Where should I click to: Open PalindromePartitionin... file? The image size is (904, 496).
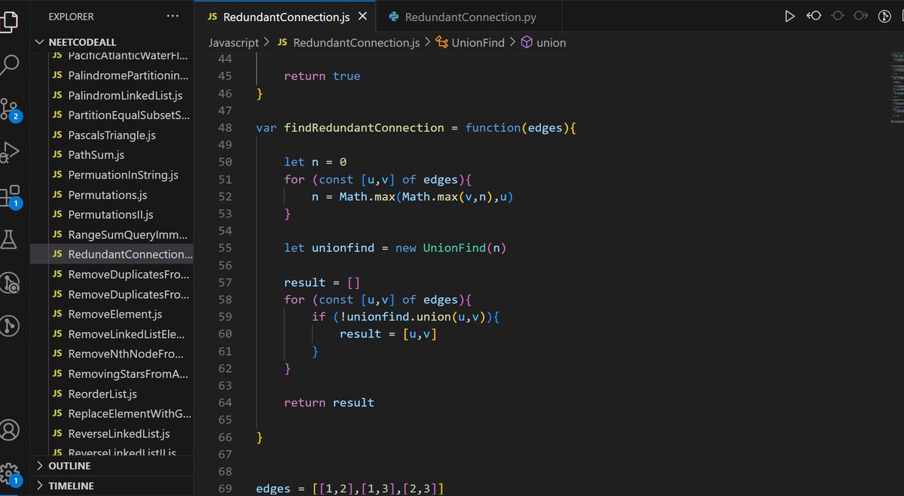pyautogui.click(x=111, y=76)
